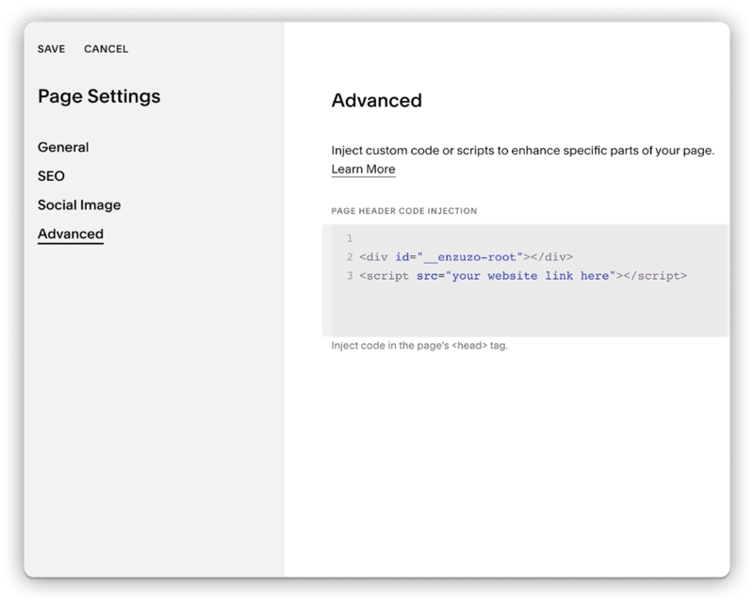754x603 pixels.
Task: Follow the Learn More link
Action: click(363, 170)
